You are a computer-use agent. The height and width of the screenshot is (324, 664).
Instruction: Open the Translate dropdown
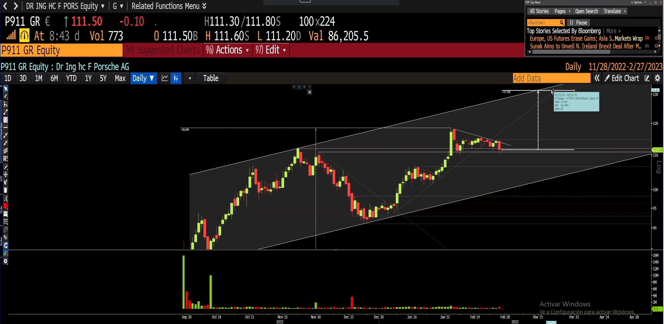tap(615, 11)
